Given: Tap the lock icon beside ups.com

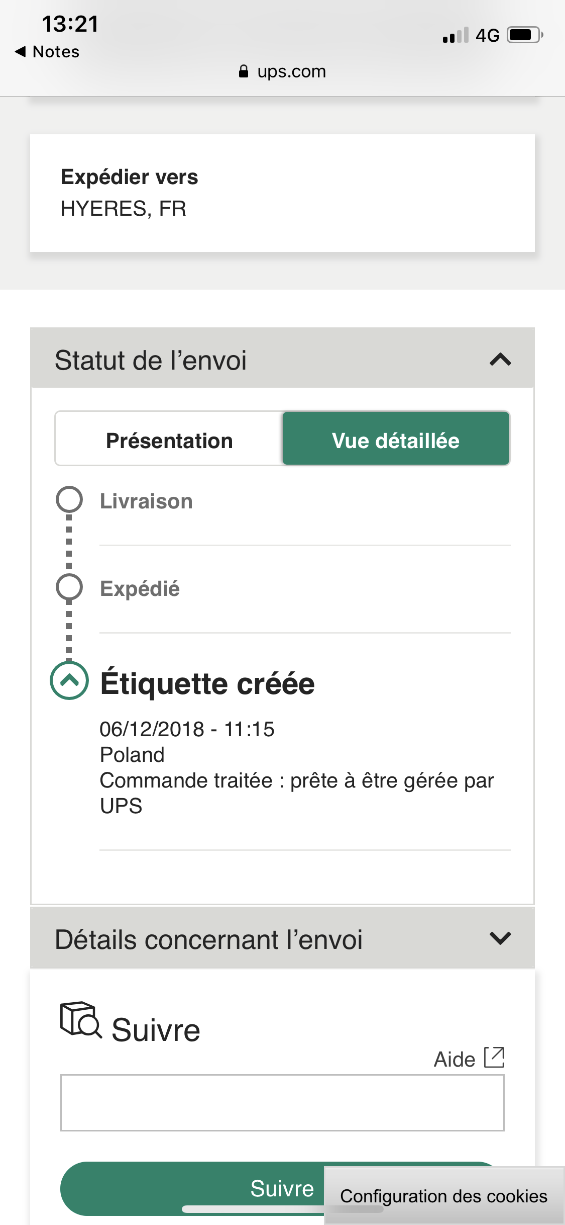Looking at the screenshot, I should 244,71.
